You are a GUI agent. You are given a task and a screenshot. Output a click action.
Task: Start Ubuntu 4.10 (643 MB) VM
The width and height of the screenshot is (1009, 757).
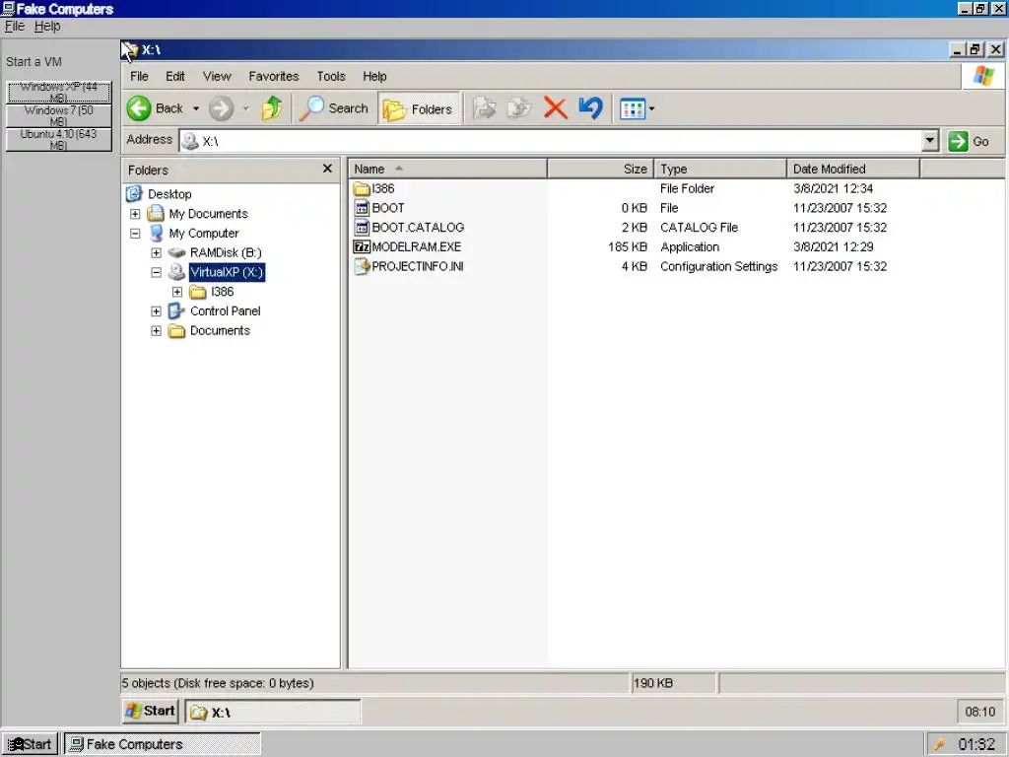58,140
